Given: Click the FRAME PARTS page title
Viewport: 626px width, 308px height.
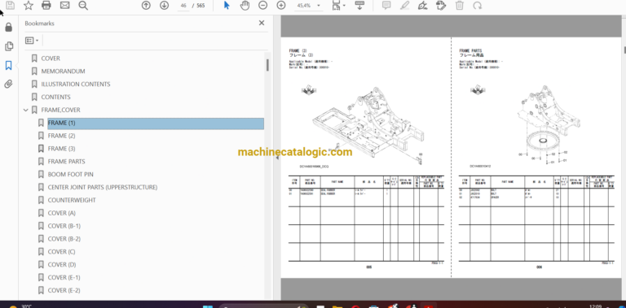Looking at the screenshot, I should pyautogui.click(x=470, y=50).
